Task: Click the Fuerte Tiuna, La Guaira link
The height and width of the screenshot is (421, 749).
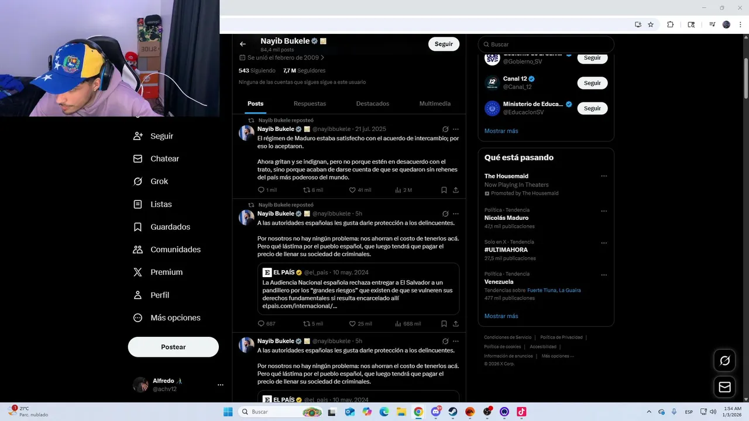Action: click(x=554, y=290)
